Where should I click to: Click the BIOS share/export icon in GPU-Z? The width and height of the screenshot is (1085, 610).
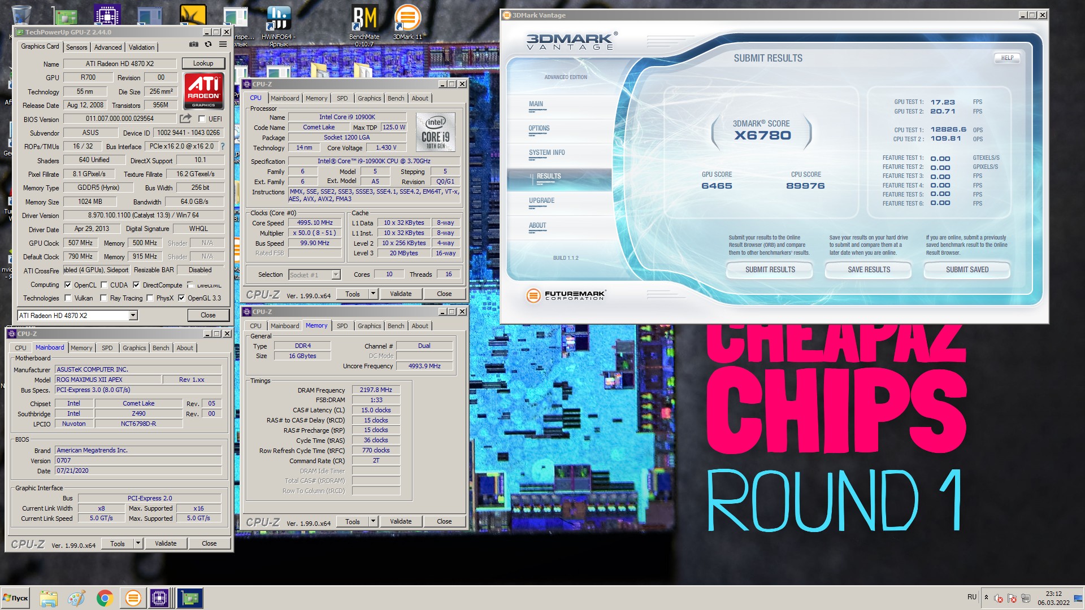click(185, 119)
